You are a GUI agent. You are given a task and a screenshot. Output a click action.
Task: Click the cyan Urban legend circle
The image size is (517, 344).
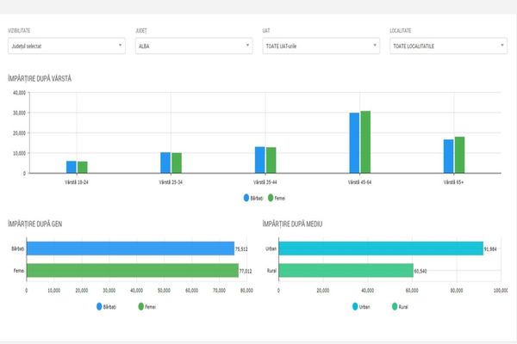click(354, 305)
